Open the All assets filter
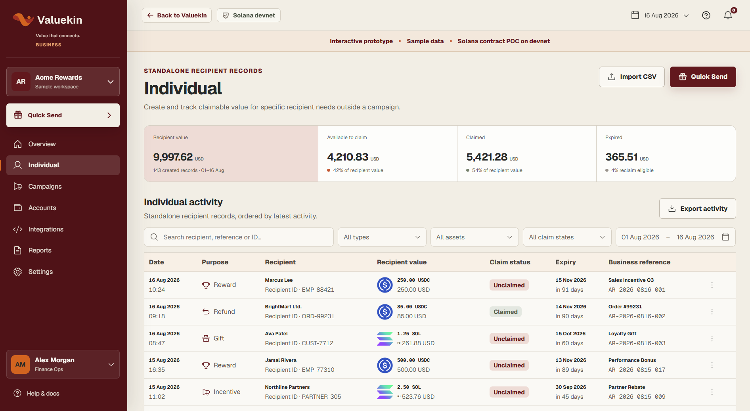This screenshot has width=750, height=411. (474, 237)
